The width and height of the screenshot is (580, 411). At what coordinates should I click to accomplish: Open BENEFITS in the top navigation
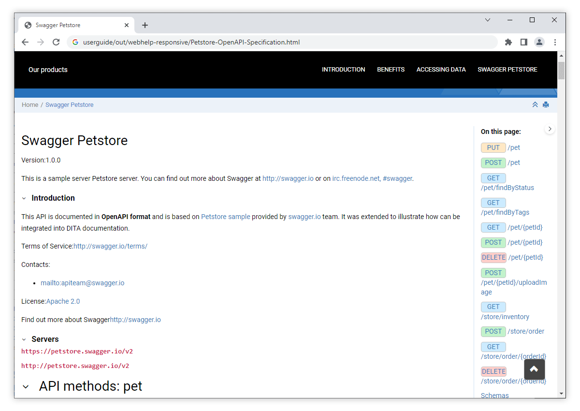pyautogui.click(x=391, y=70)
